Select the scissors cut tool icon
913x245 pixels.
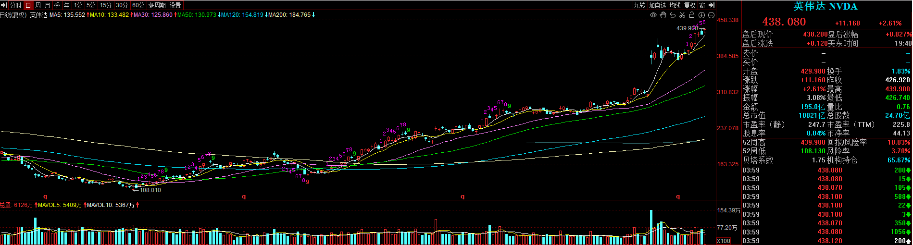click(682, 15)
